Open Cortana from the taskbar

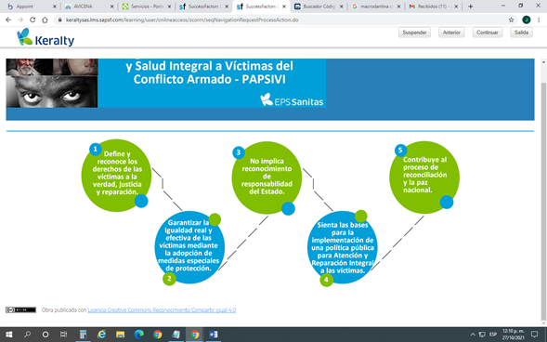tap(46, 335)
